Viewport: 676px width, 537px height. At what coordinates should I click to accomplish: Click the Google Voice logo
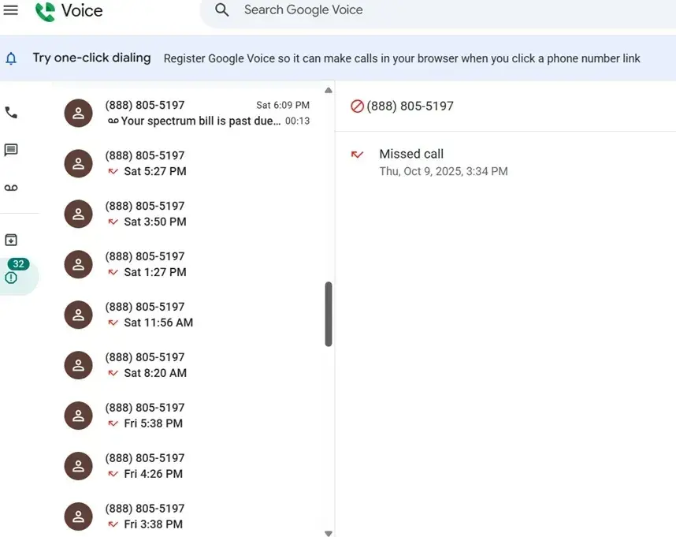pos(69,11)
